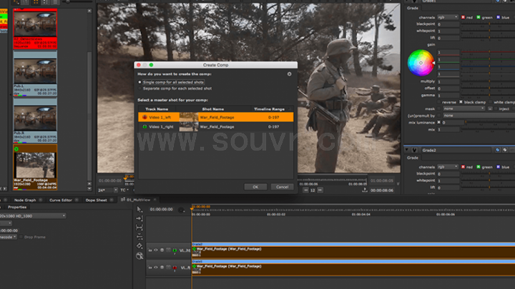515x289 pixels.
Task: Click OK in Create Comp dialog
Action: pyautogui.click(x=255, y=187)
